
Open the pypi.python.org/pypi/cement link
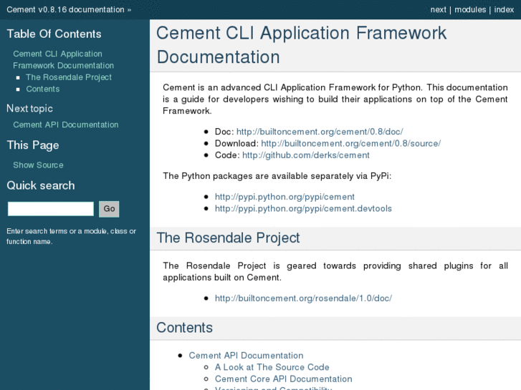pyautogui.click(x=285, y=197)
